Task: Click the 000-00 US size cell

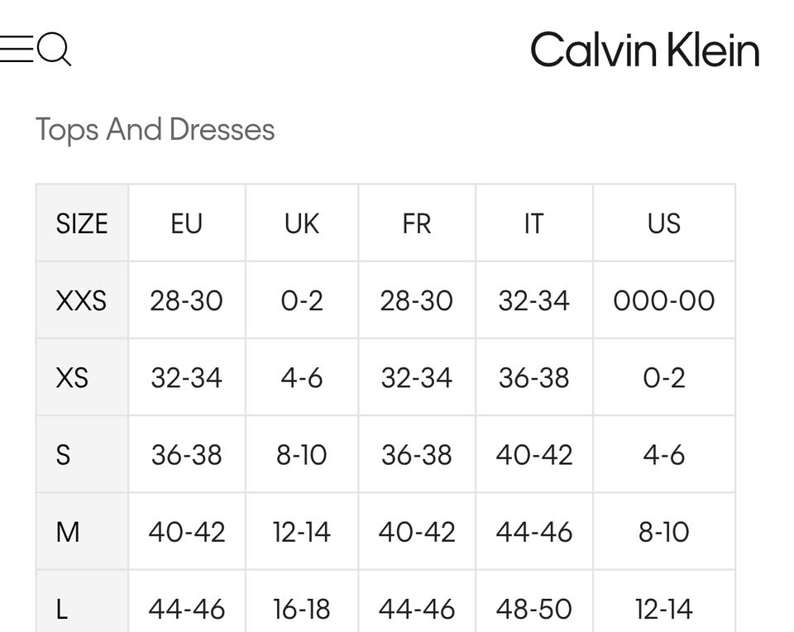Action: pyautogui.click(x=664, y=300)
